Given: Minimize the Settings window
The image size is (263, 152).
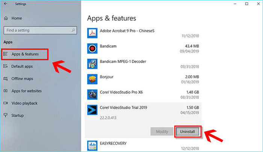Looking at the screenshot, I should click(x=235, y=4).
